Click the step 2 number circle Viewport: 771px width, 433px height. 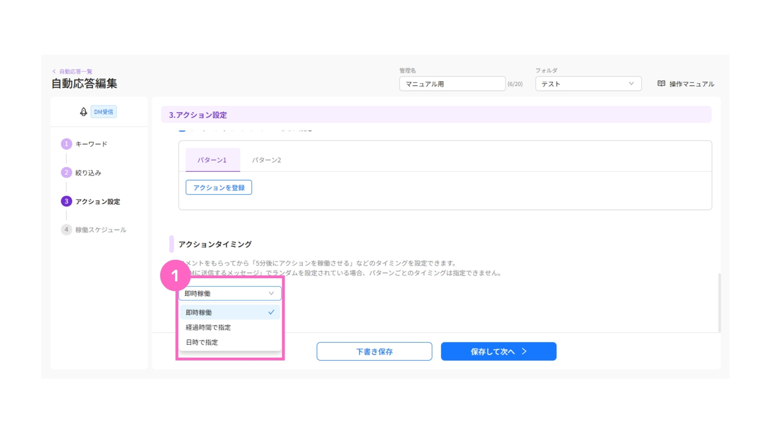[x=66, y=173]
